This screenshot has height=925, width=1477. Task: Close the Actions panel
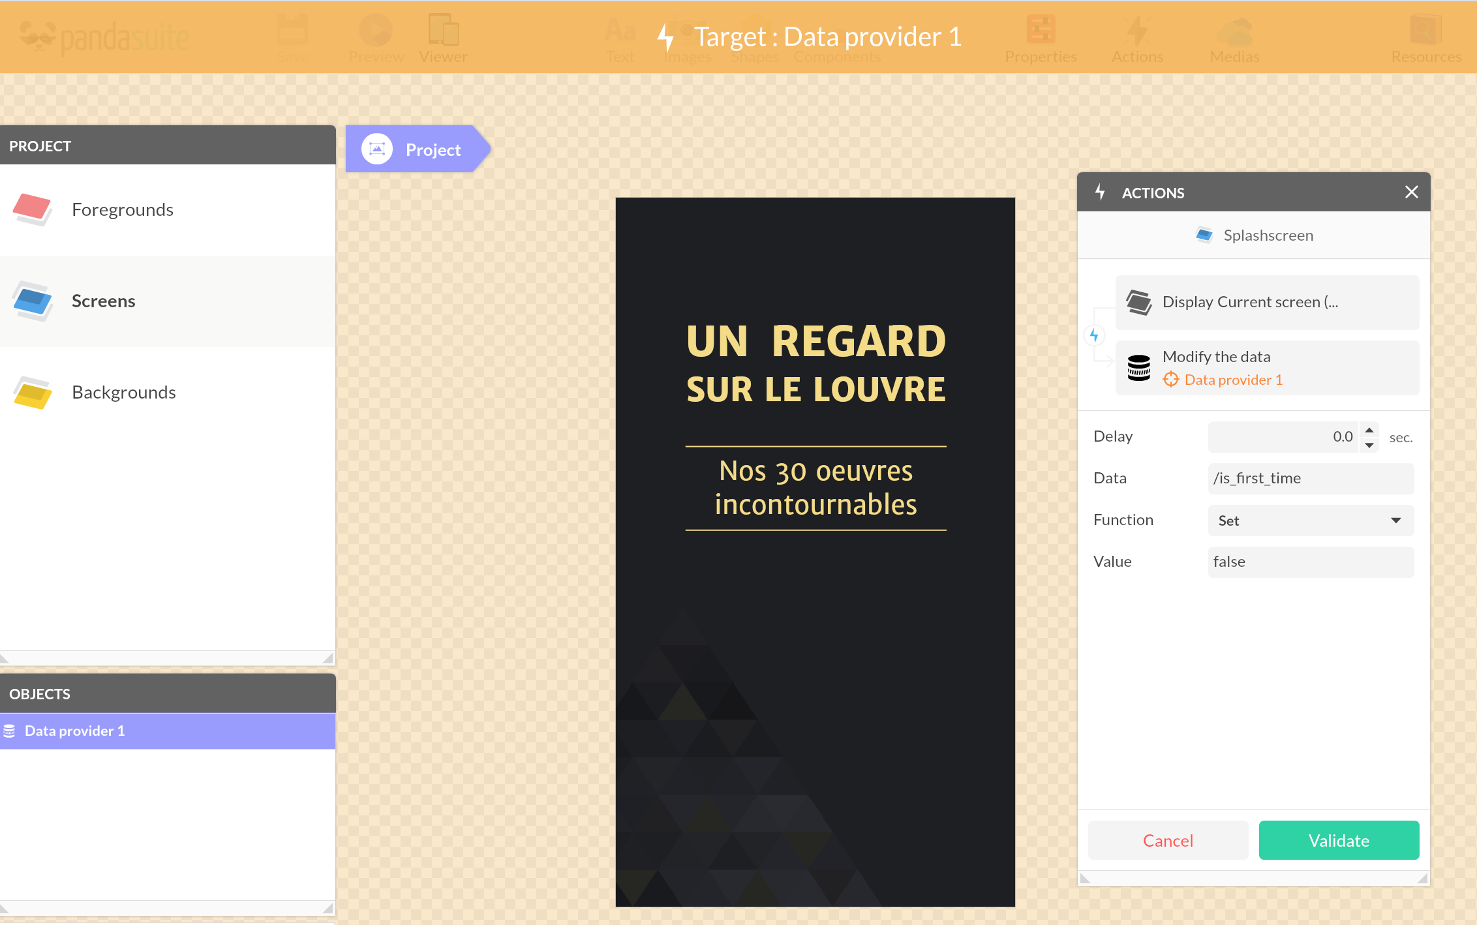[1412, 192]
